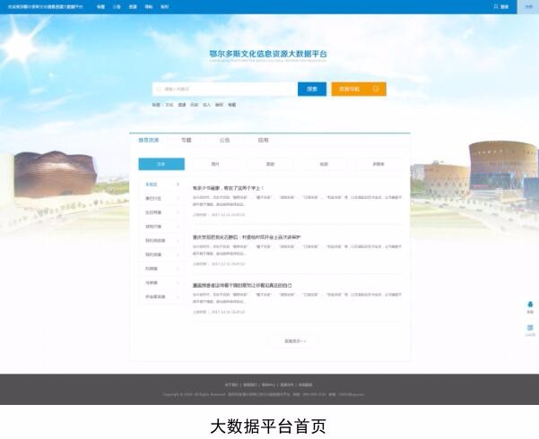Click the circular icon on orange navigation button
539x439 pixels.
tap(376, 89)
